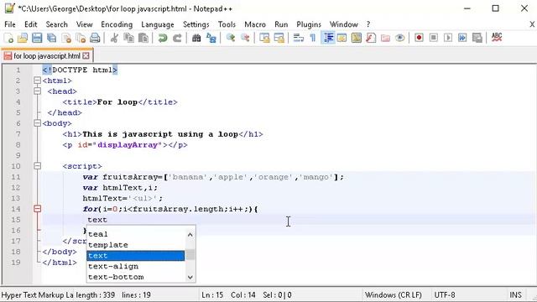Click Synchronize Horizontal Scrolling icon
Viewport: 537px width, 302px height.
coord(279,38)
